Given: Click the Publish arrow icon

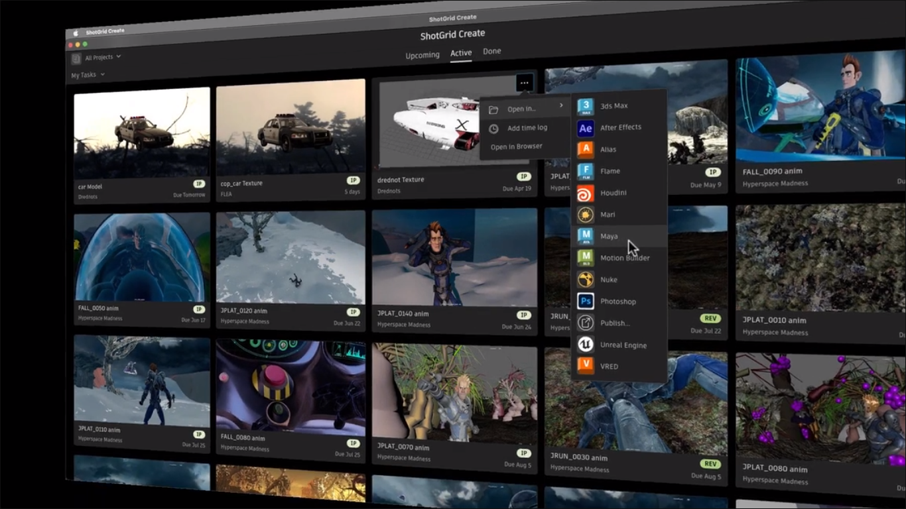Looking at the screenshot, I should (586, 323).
